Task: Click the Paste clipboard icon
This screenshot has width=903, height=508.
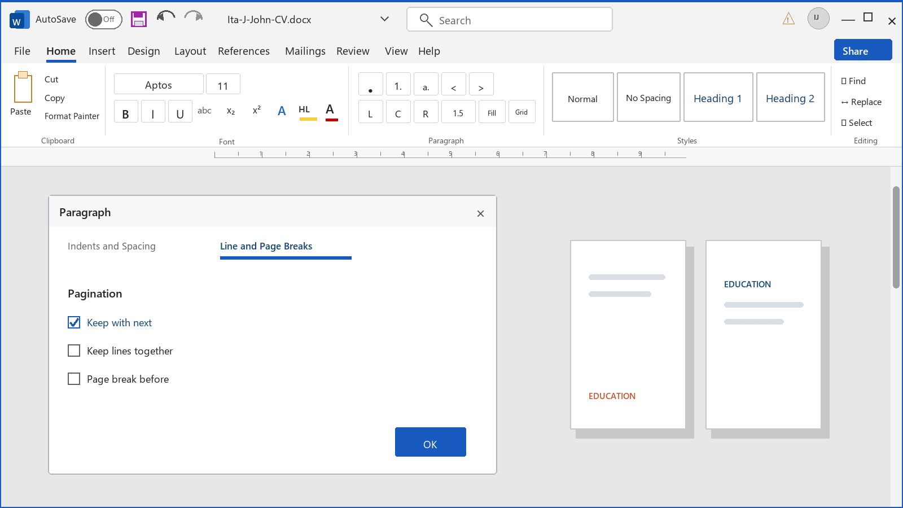Action: click(x=23, y=86)
